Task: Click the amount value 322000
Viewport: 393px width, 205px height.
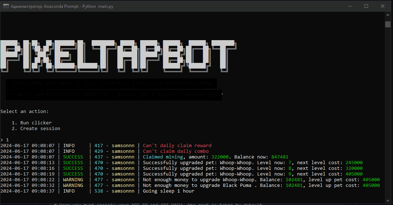Action: click(x=220, y=157)
